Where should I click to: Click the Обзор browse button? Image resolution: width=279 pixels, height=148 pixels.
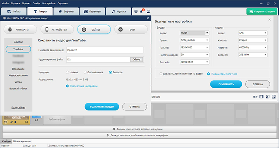[x=136, y=60]
